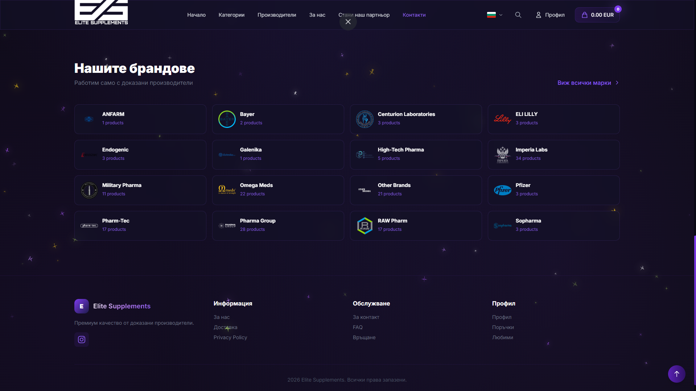The height and width of the screenshot is (391, 696).
Task: Click the '28 products' count
Action: pos(252,229)
